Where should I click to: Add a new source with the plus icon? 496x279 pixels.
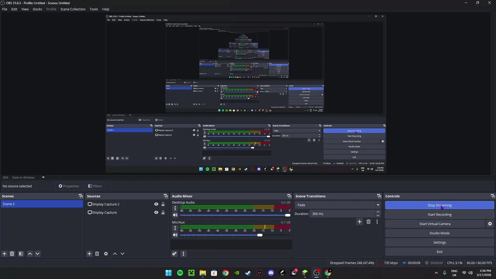click(89, 254)
